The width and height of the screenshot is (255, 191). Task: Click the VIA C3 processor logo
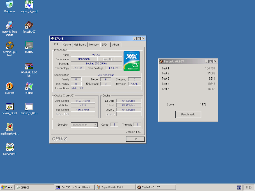tap(132, 61)
